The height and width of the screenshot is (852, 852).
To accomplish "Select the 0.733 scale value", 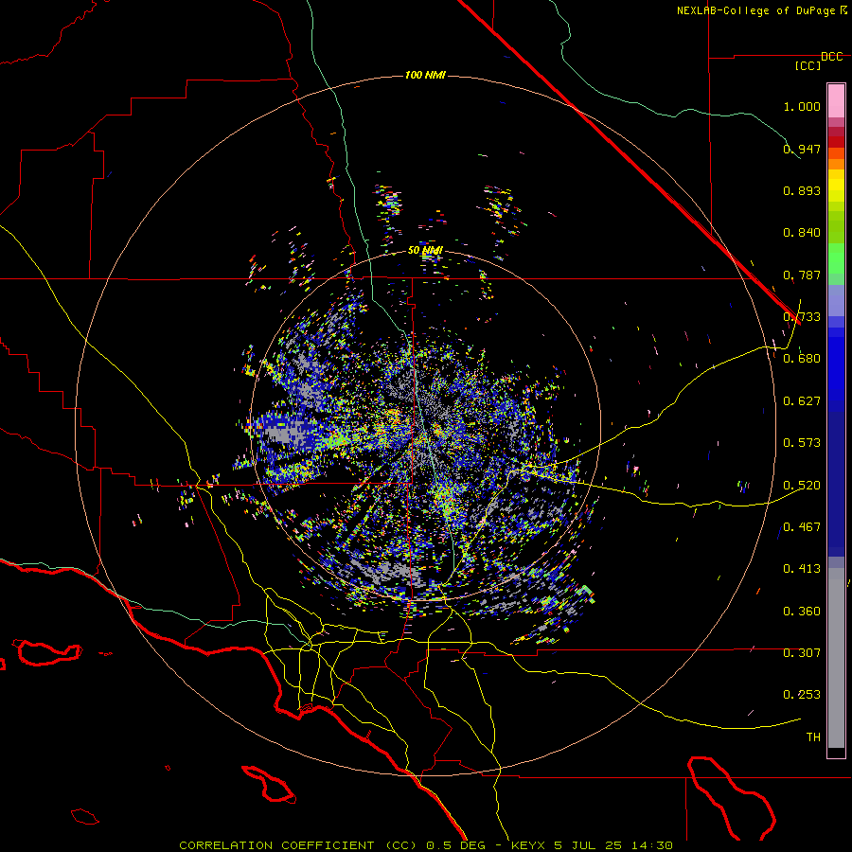I will (802, 317).
